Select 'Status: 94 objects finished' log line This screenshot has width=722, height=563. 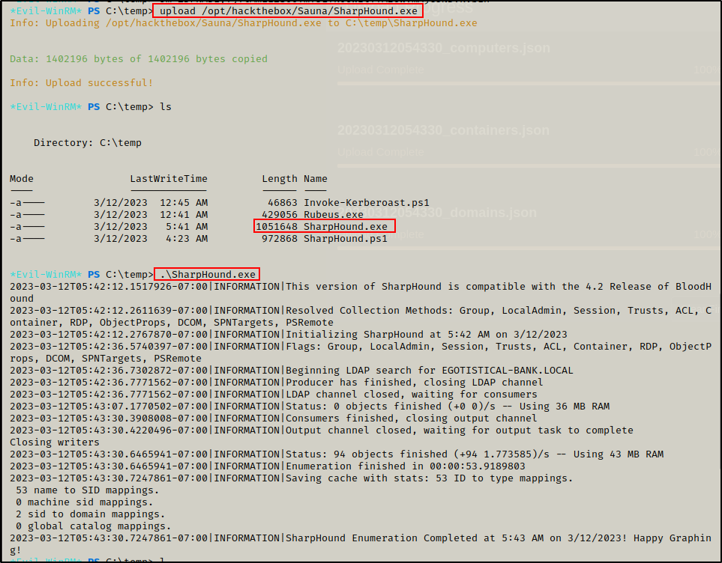click(x=337, y=454)
